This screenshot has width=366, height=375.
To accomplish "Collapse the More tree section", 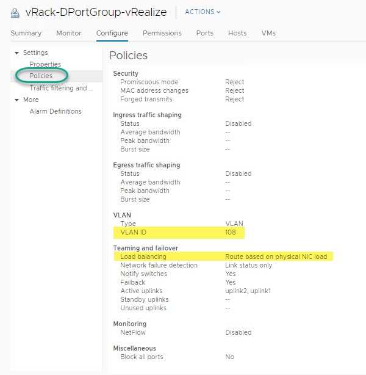I will 16,100.
